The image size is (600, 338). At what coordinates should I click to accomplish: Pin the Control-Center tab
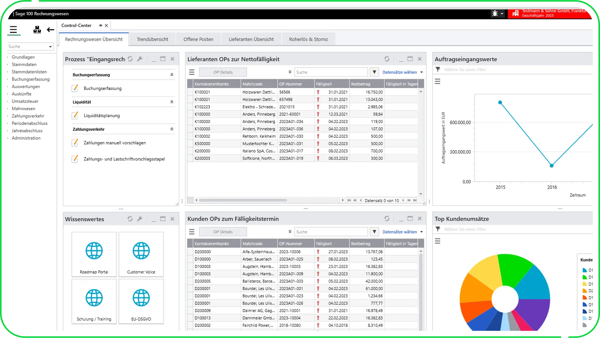100,26
